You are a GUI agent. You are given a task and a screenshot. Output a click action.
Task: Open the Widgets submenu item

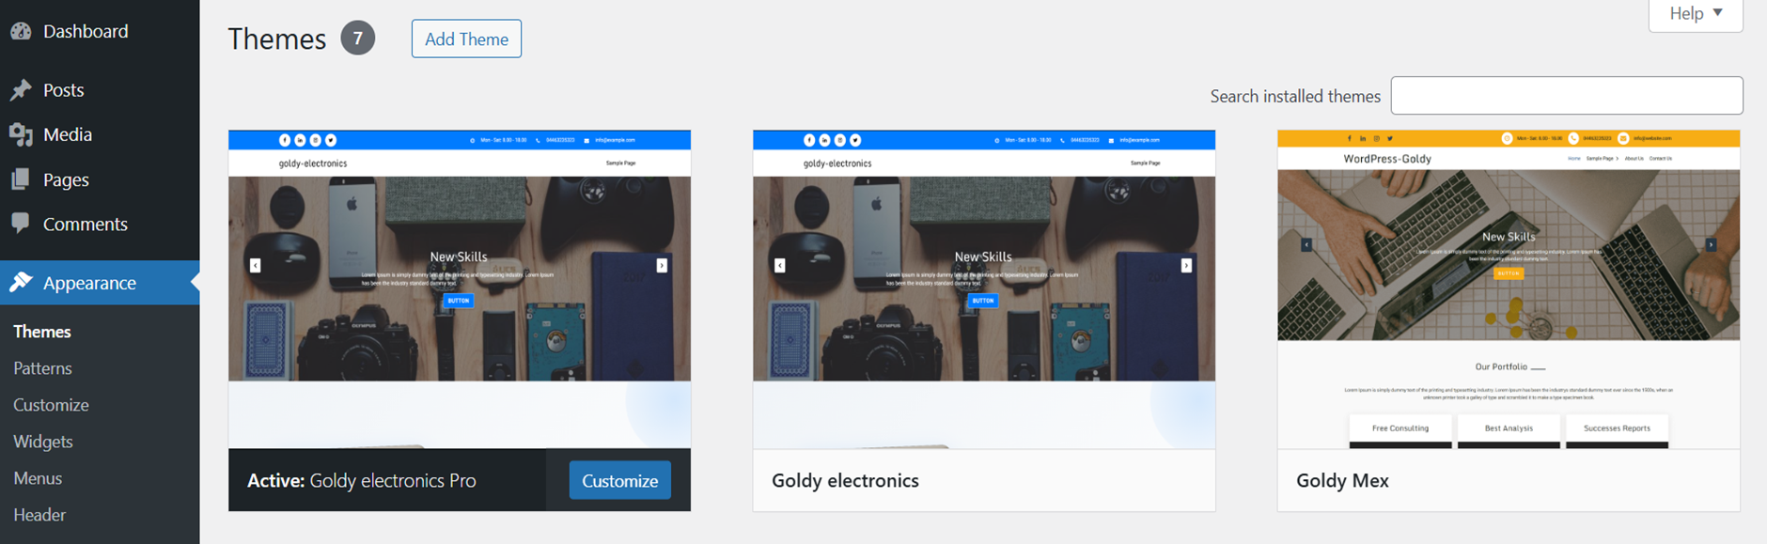(43, 442)
